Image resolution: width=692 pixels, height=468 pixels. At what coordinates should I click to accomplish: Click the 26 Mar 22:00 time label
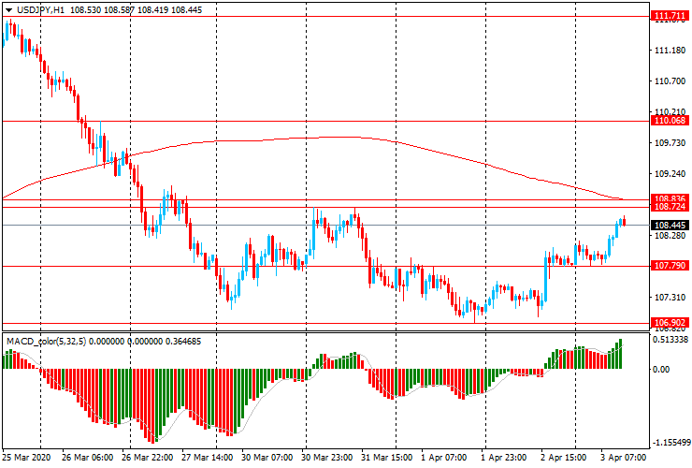(x=147, y=458)
